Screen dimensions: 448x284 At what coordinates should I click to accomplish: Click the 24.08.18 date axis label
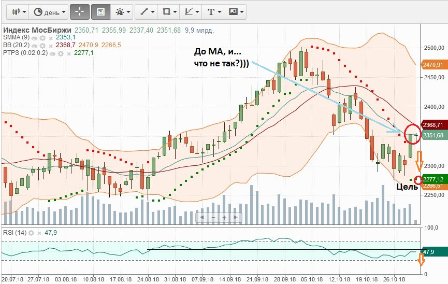point(148,279)
